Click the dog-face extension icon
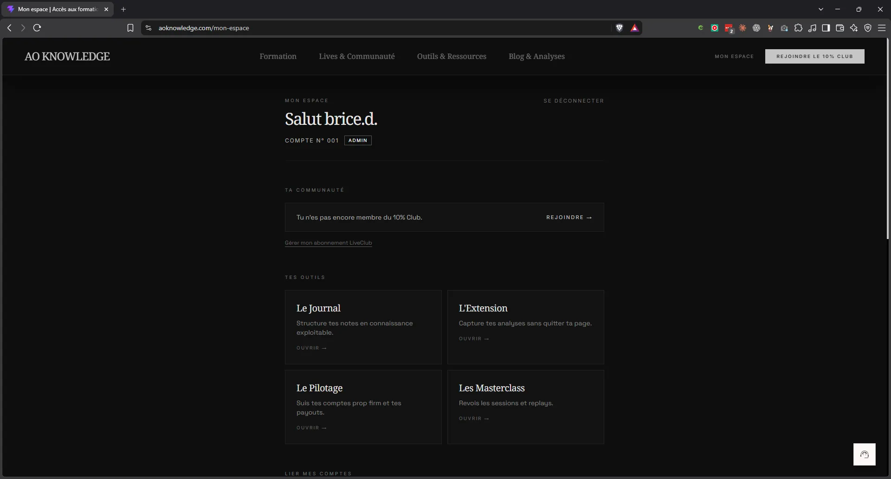The width and height of the screenshot is (891, 479). [x=770, y=28]
